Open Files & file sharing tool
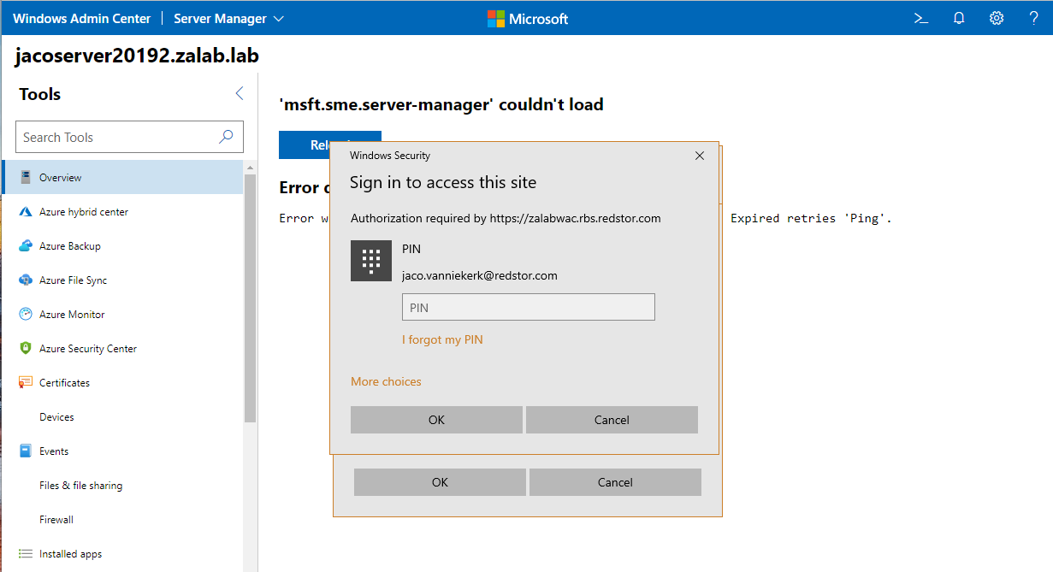The width and height of the screenshot is (1053, 572). point(123,486)
